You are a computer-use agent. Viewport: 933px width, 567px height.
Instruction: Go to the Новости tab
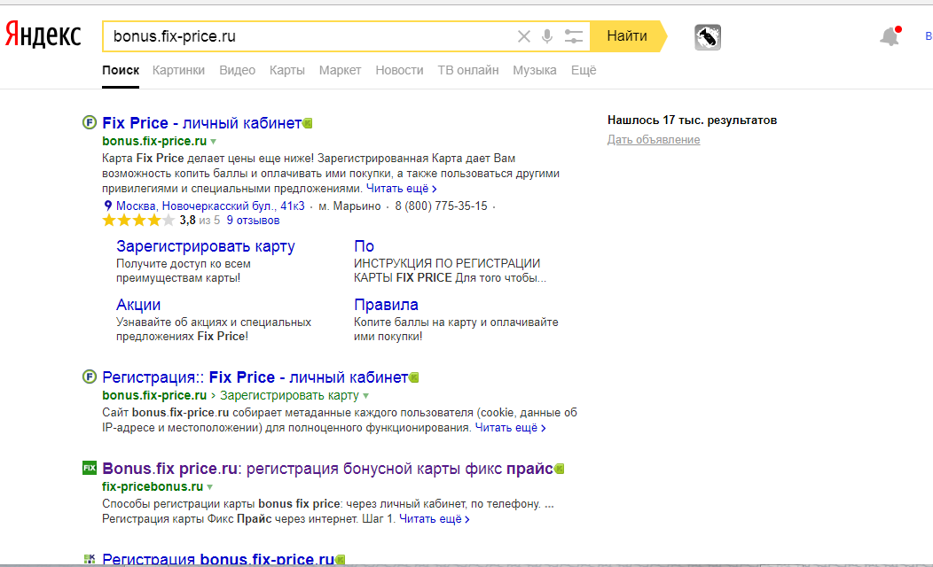[x=399, y=70]
